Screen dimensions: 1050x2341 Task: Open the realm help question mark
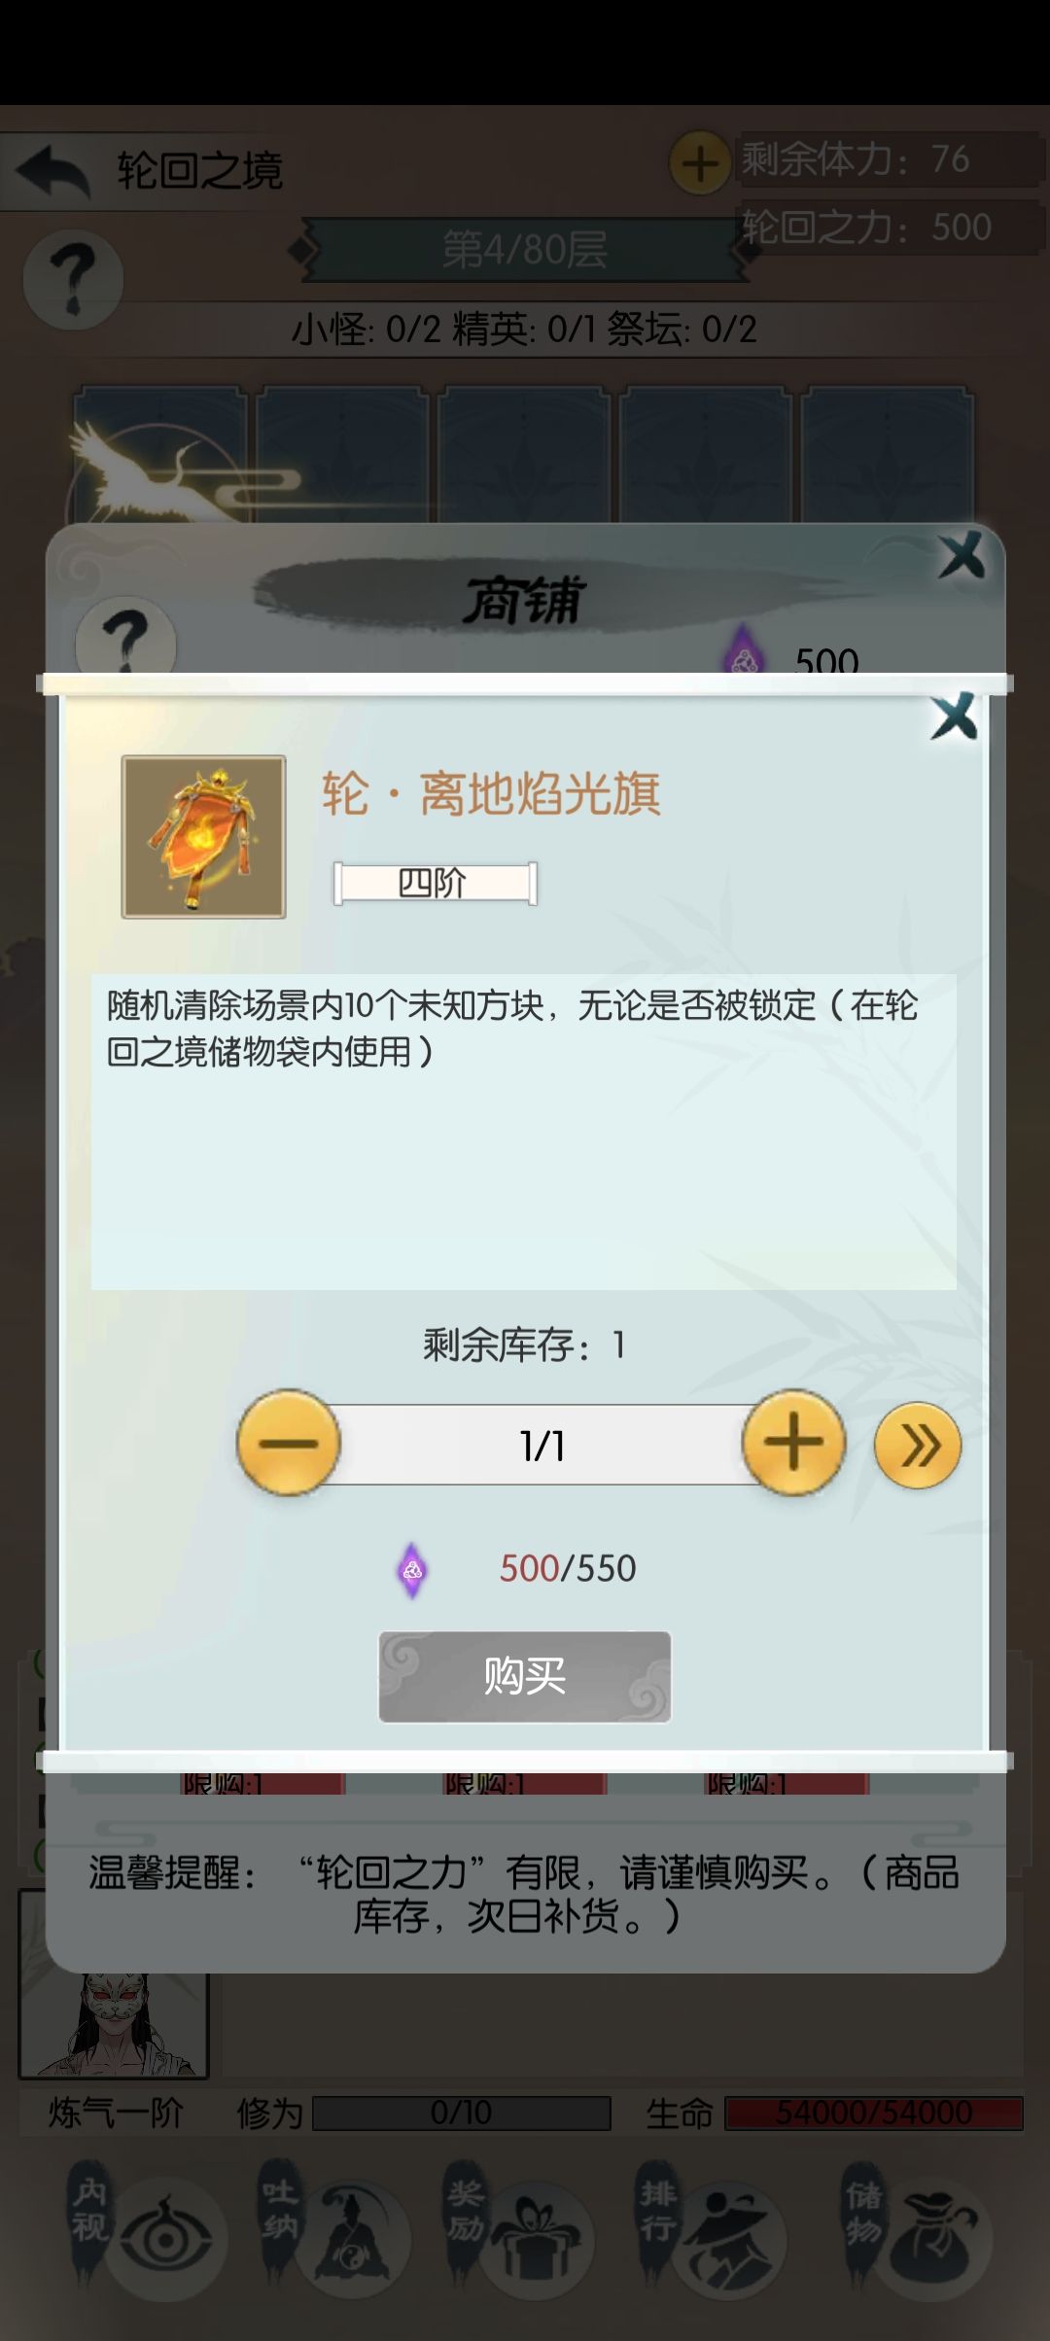(x=73, y=280)
